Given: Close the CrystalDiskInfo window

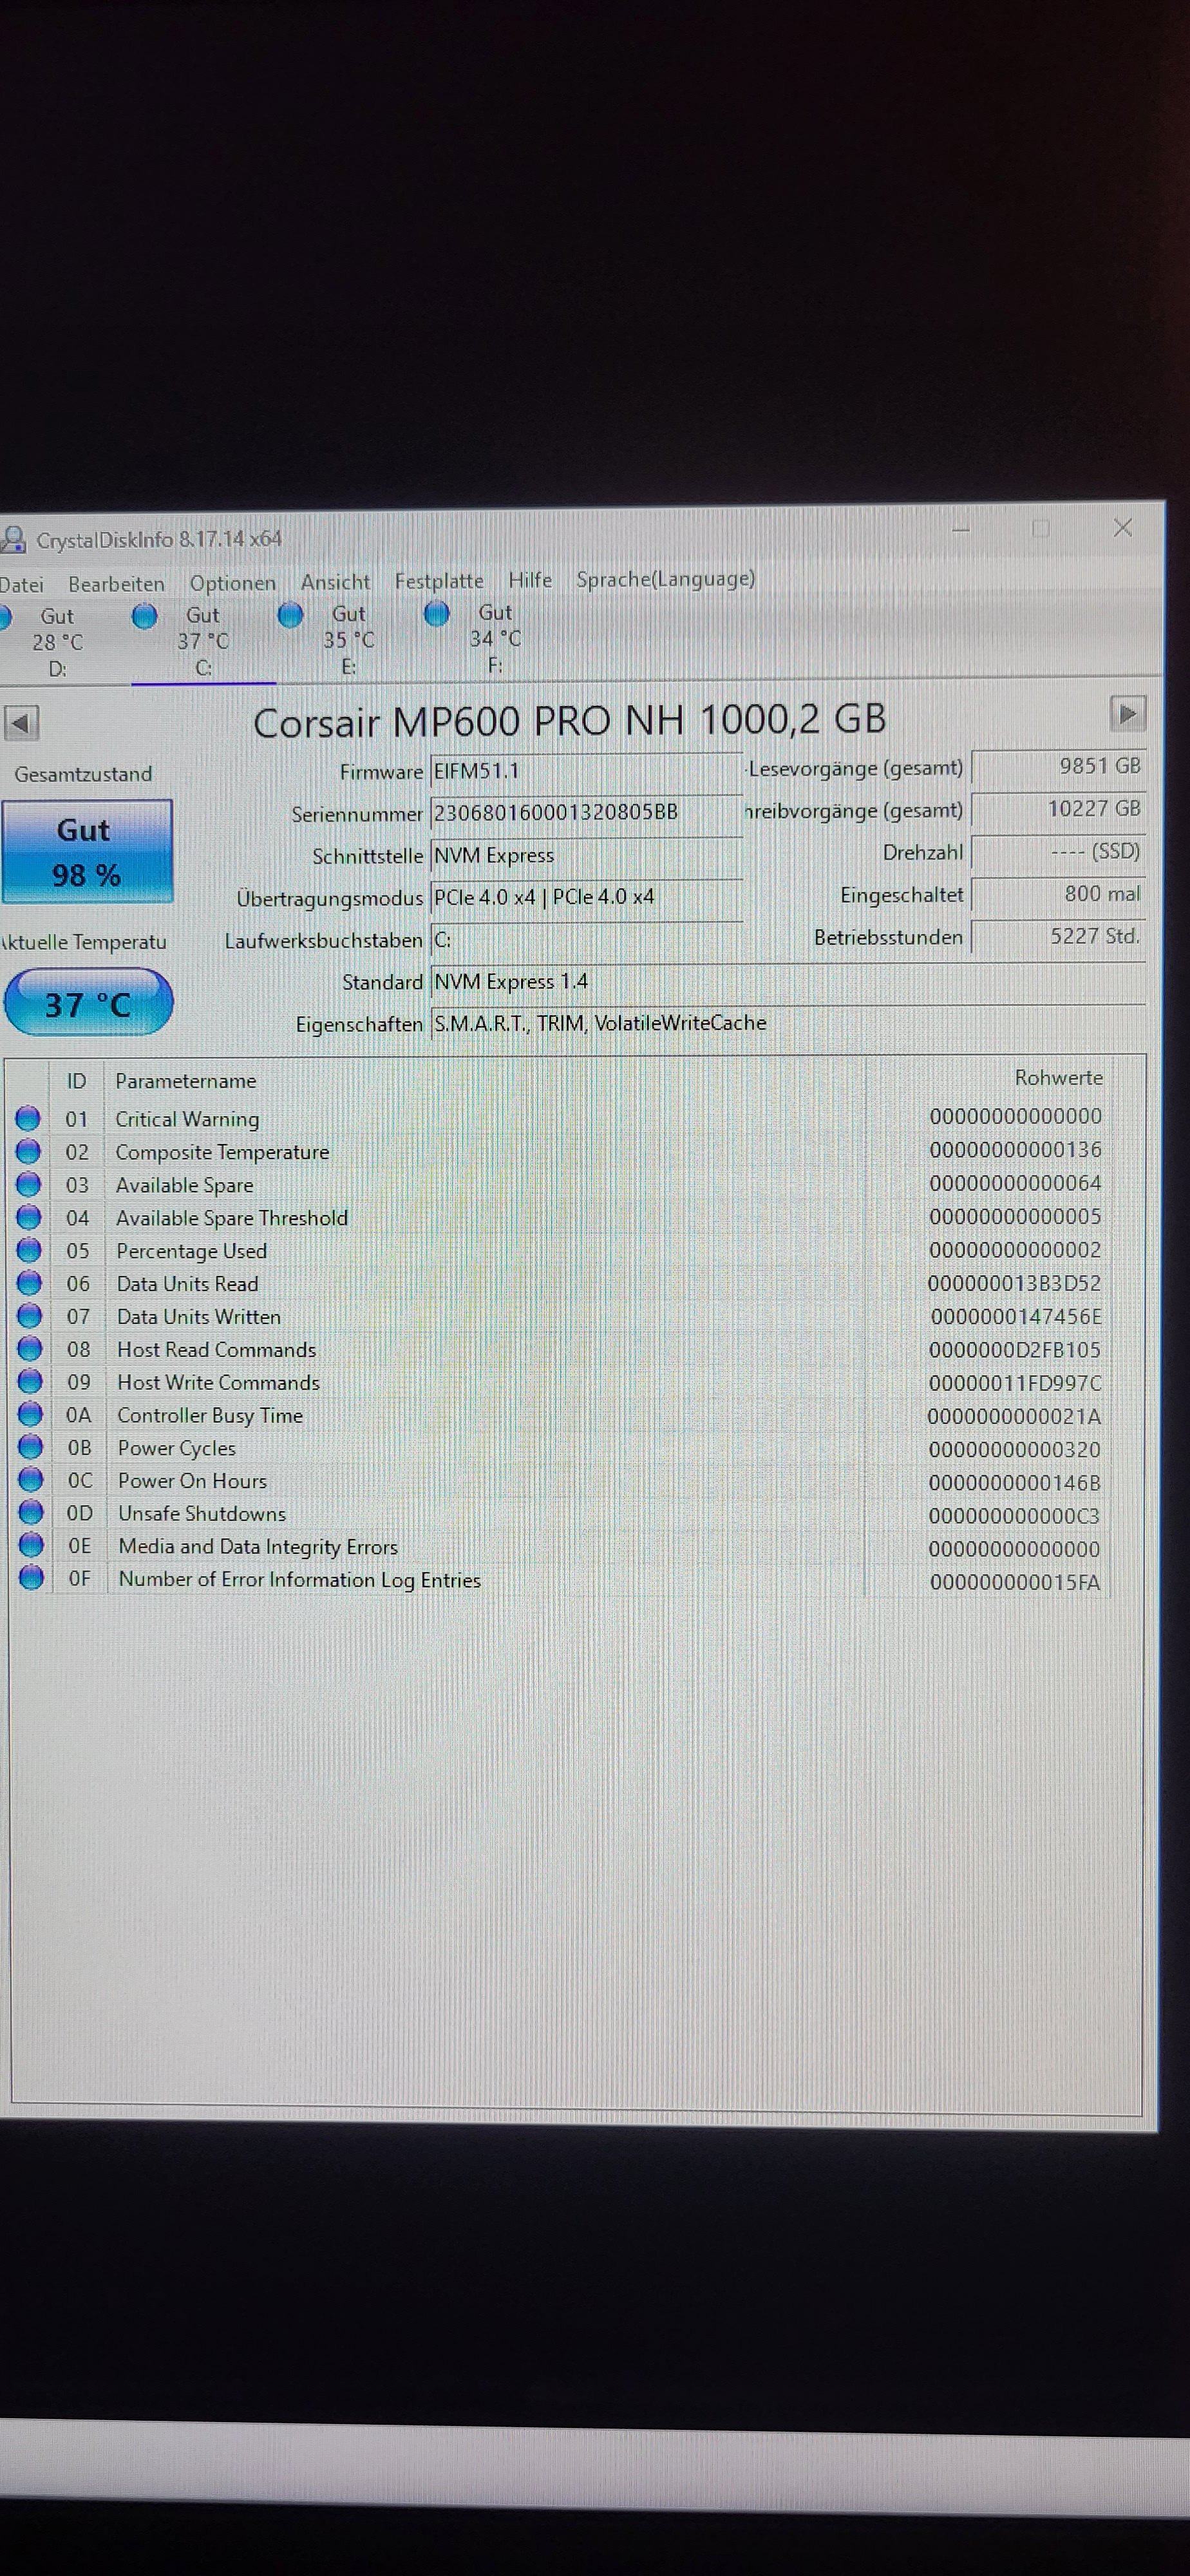Looking at the screenshot, I should [x=1123, y=528].
